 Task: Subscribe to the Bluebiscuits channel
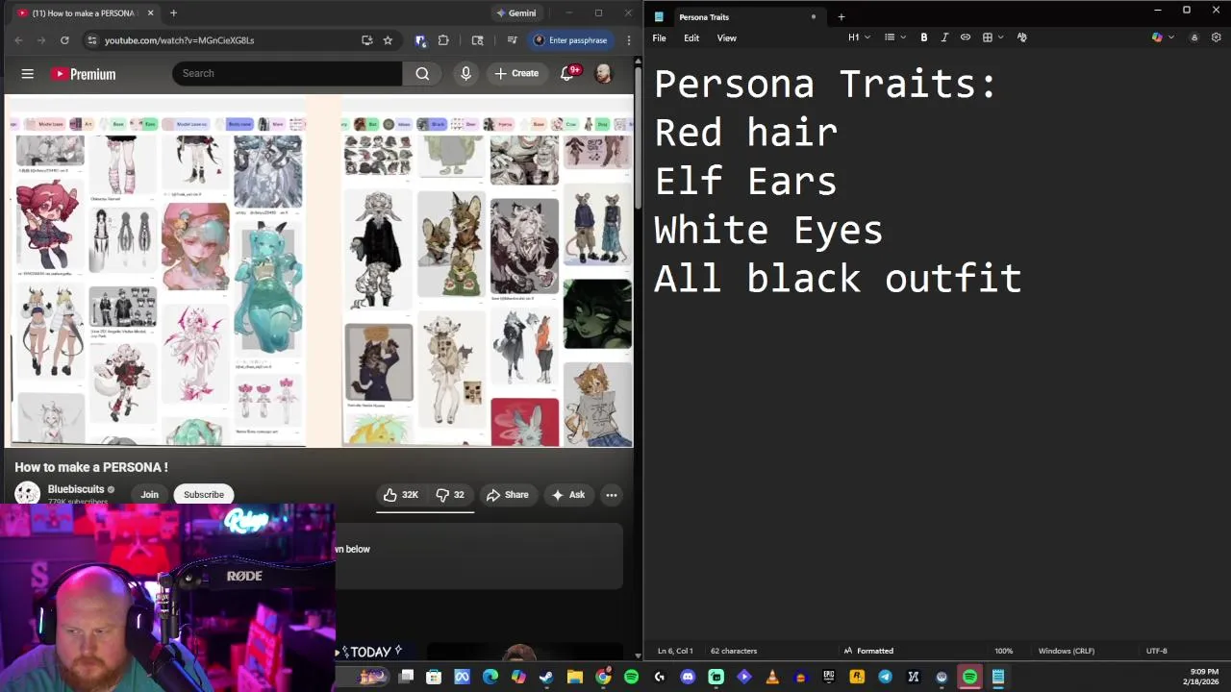pos(204,495)
